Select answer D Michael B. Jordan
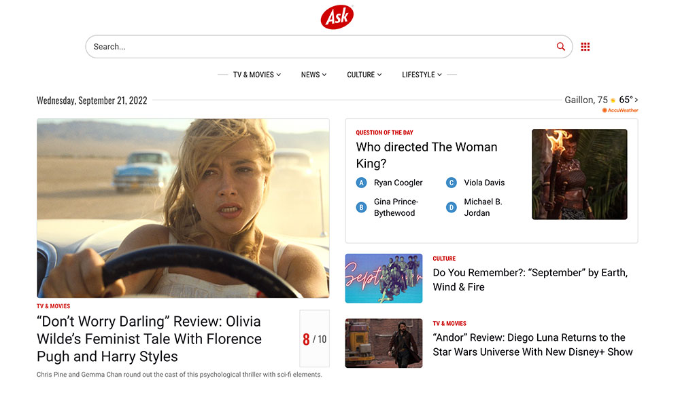This screenshot has width=680, height=393. pos(474,207)
